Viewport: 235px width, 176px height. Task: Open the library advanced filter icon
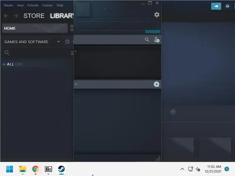click(72, 53)
